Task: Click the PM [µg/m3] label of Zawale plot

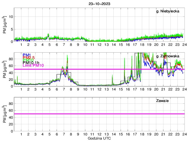Action: (x=4, y=114)
